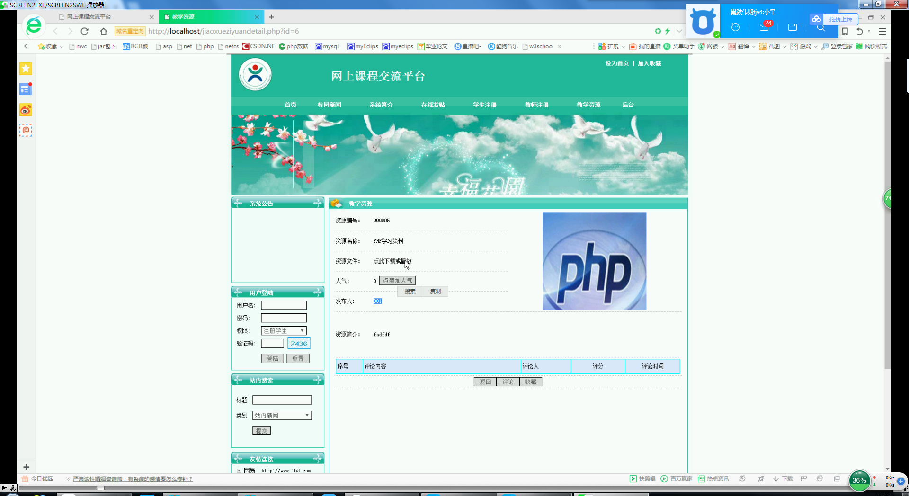The width and height of the screenshot is (909, 496).
Task: Expand the 网银 banking dropdown arrow
Action: coord(722,46)
